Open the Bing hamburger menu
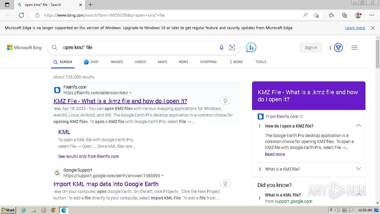Screen dimensions: 380x214 (x=354, y=48)
